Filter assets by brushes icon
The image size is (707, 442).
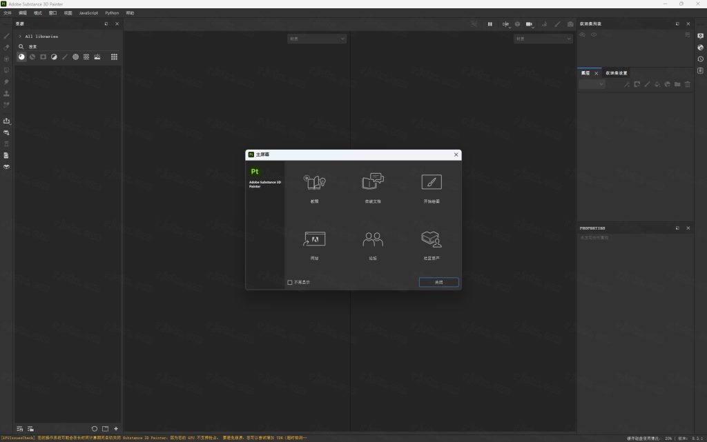click(65, 57)
